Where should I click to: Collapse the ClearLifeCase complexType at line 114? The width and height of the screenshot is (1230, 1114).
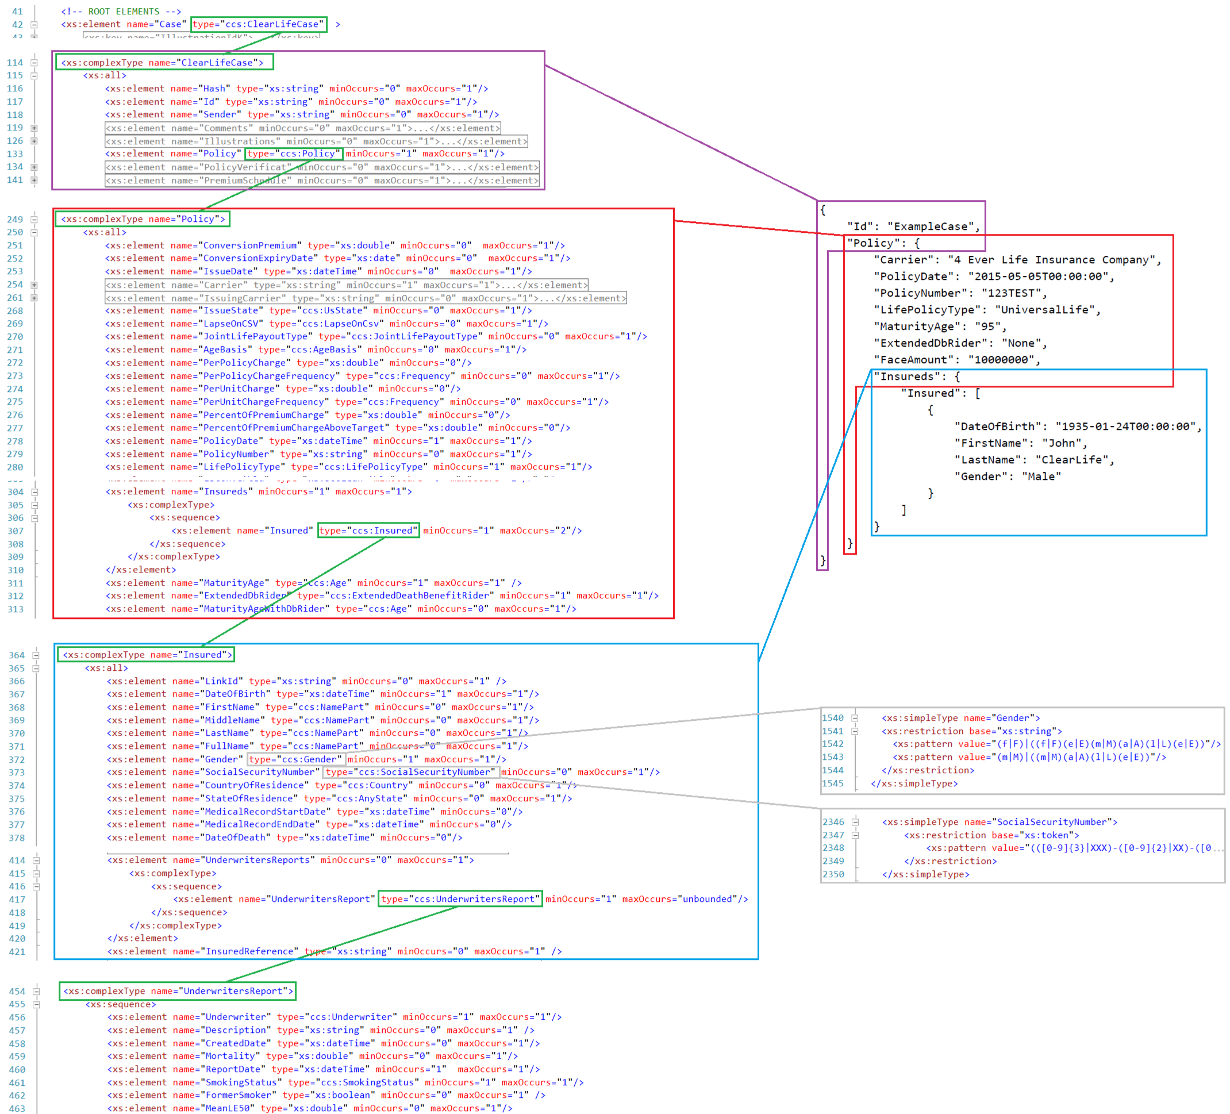(34, 63)
